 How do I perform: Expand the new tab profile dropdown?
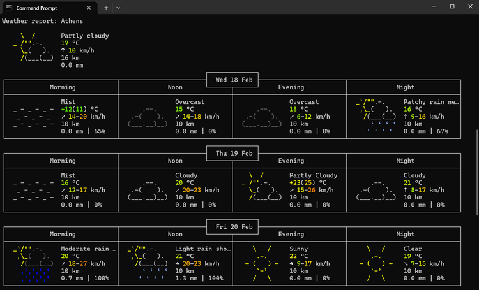pyautogui.click(x=118, y=7)
